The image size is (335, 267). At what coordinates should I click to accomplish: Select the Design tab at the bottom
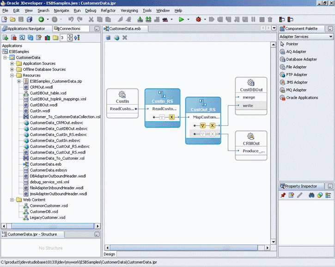click(110, 254)
